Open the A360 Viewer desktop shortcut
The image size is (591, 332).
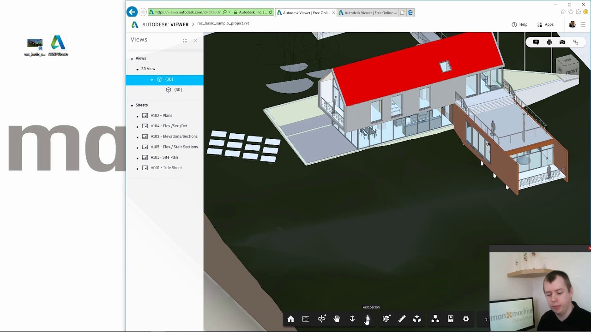58,46
